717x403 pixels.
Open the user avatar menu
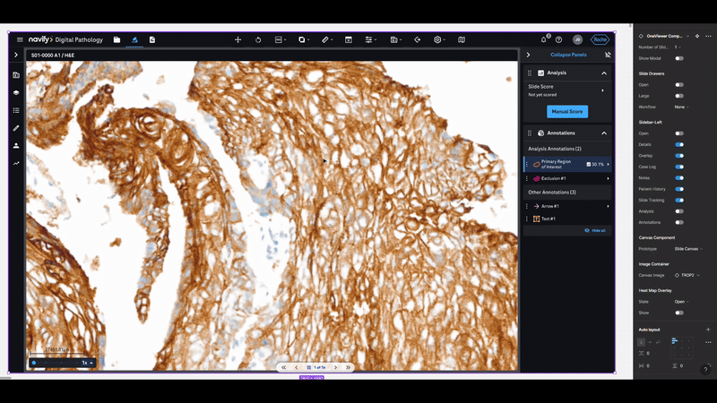pos(577,39)
